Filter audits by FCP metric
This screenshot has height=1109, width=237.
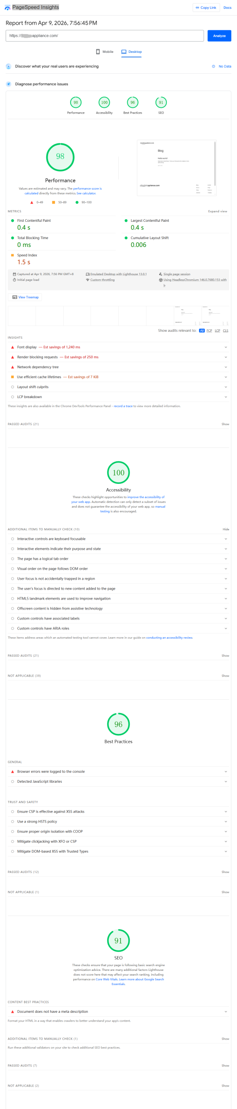(x=209, y=331)
